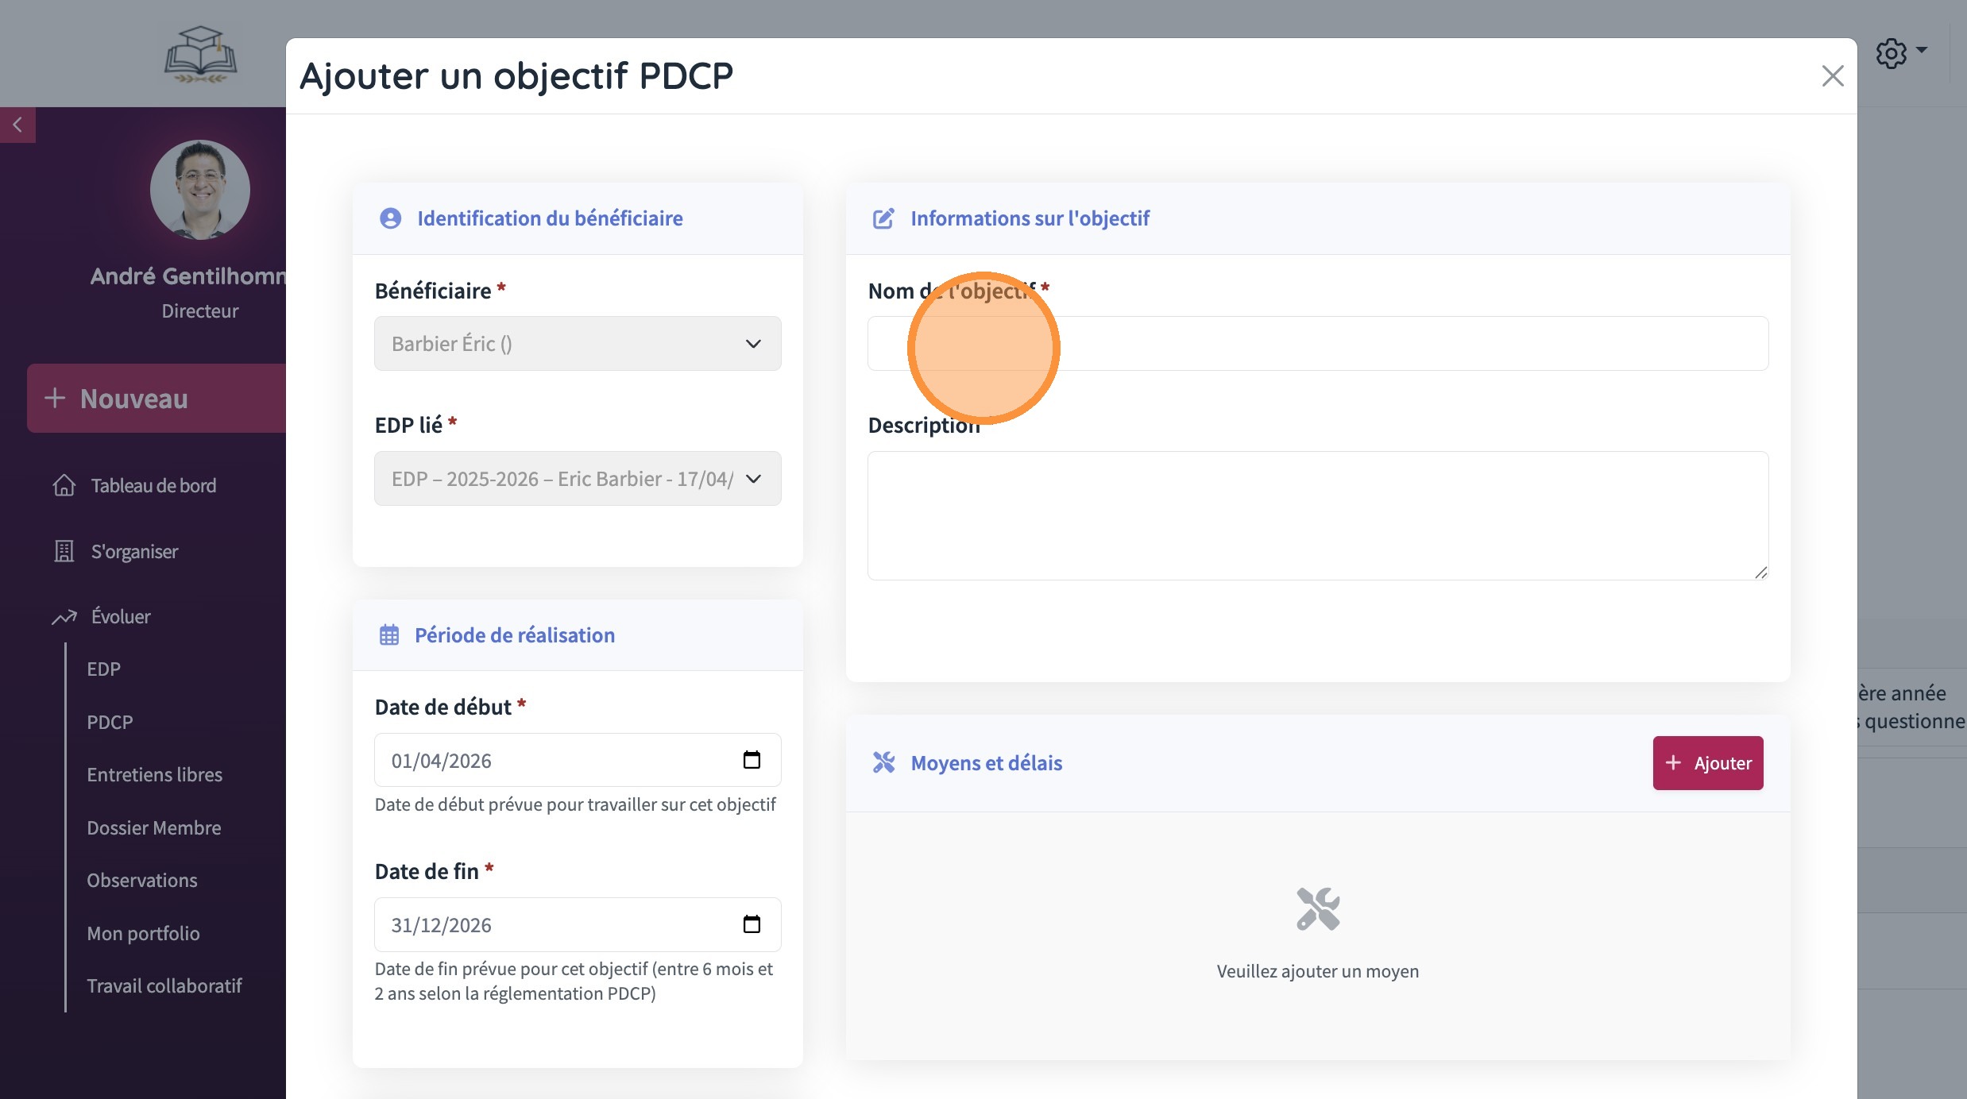Click André Gentilhomme profile photo
Image resolution: width=1967 pixels, height=1099 pixels.
(200, 190)
